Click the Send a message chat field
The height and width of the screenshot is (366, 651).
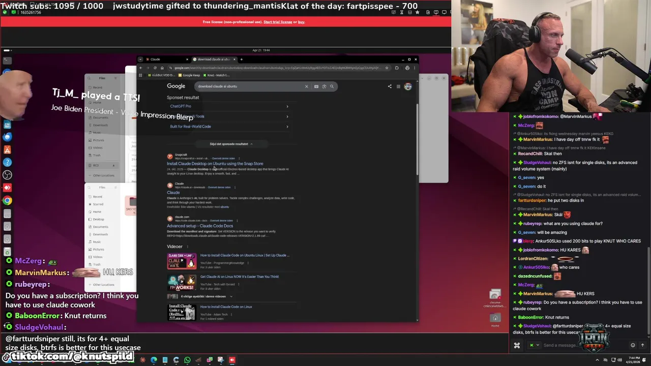(582, 345)
